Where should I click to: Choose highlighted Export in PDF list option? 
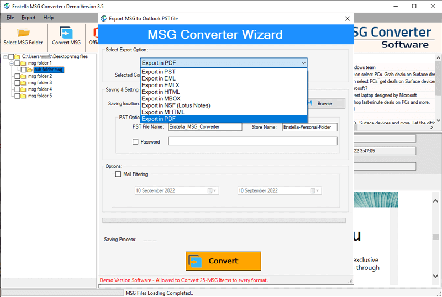[224, 119]
